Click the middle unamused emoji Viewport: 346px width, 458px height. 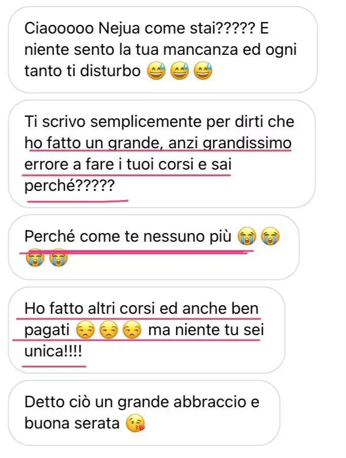coord(108,331)
